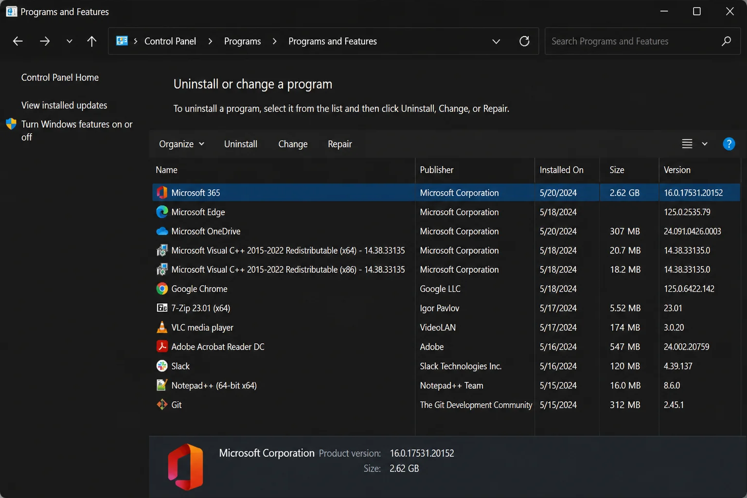Click the Microsoft Edge program icon
The height and width of the screenshot is (498, 747).
click(162, 212)
